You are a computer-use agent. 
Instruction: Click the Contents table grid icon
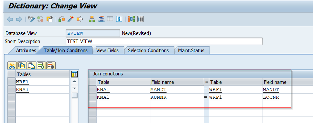point(141,19)
